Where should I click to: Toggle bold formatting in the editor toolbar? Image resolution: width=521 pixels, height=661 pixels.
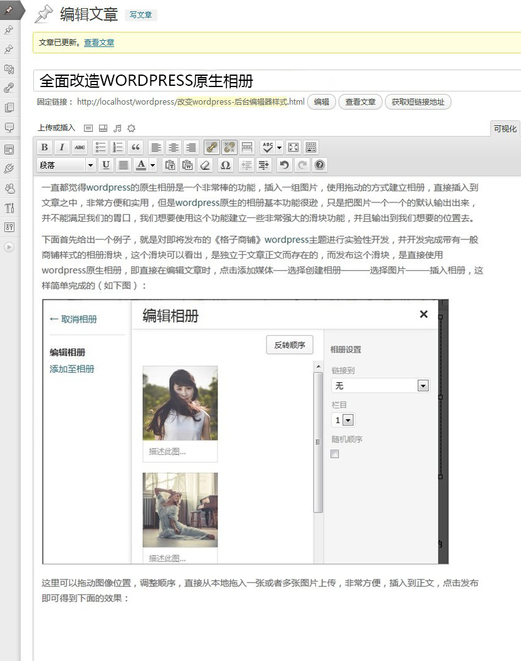click(x=44, y=147)
